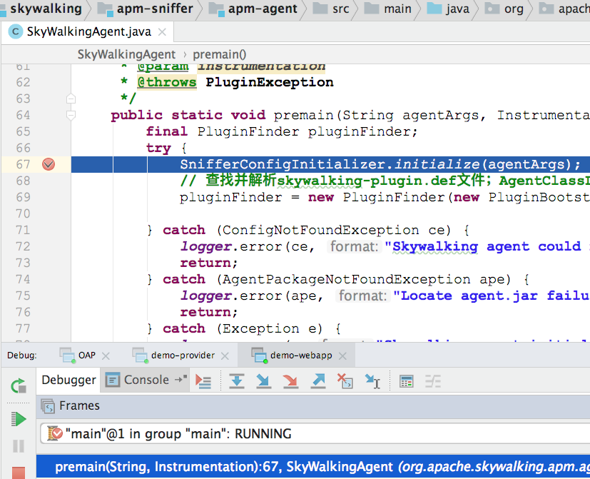Close the demo-provider debug tab
590x479 pixels.
(225, 356)
